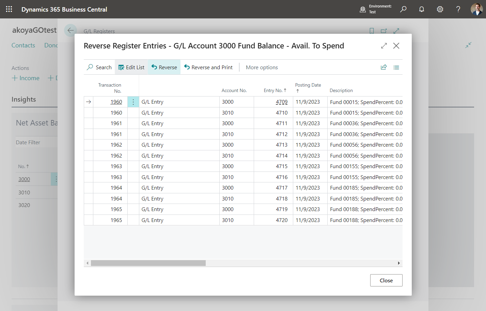Viewport: 486px width, 311px height.
Task: Select the Entry No. 4720 cell
Action: point(273,220)
